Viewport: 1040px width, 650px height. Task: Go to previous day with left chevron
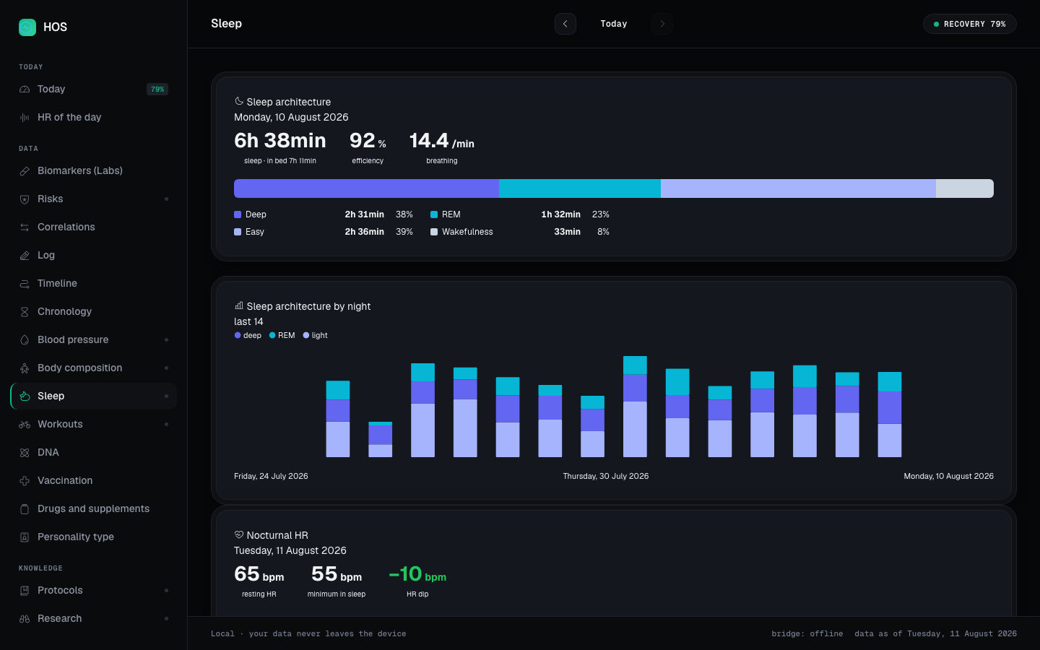[x=565, y=24]
